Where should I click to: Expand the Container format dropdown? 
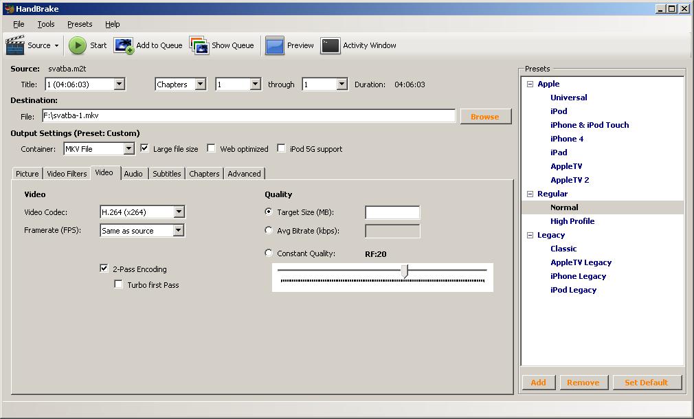pos(128,149)
